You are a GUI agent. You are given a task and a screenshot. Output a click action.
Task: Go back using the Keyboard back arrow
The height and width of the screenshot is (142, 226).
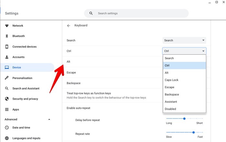pyautogui.click(x=68, y=25)
